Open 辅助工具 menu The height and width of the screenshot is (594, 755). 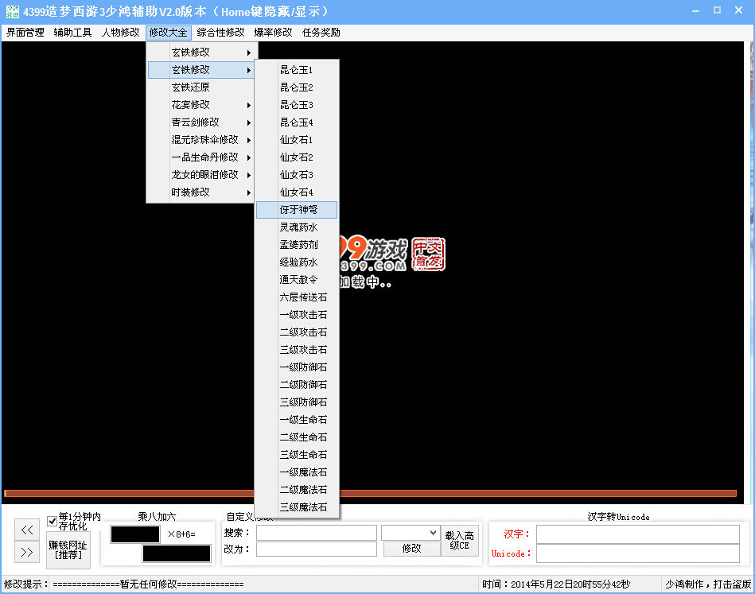click(72, 33)
